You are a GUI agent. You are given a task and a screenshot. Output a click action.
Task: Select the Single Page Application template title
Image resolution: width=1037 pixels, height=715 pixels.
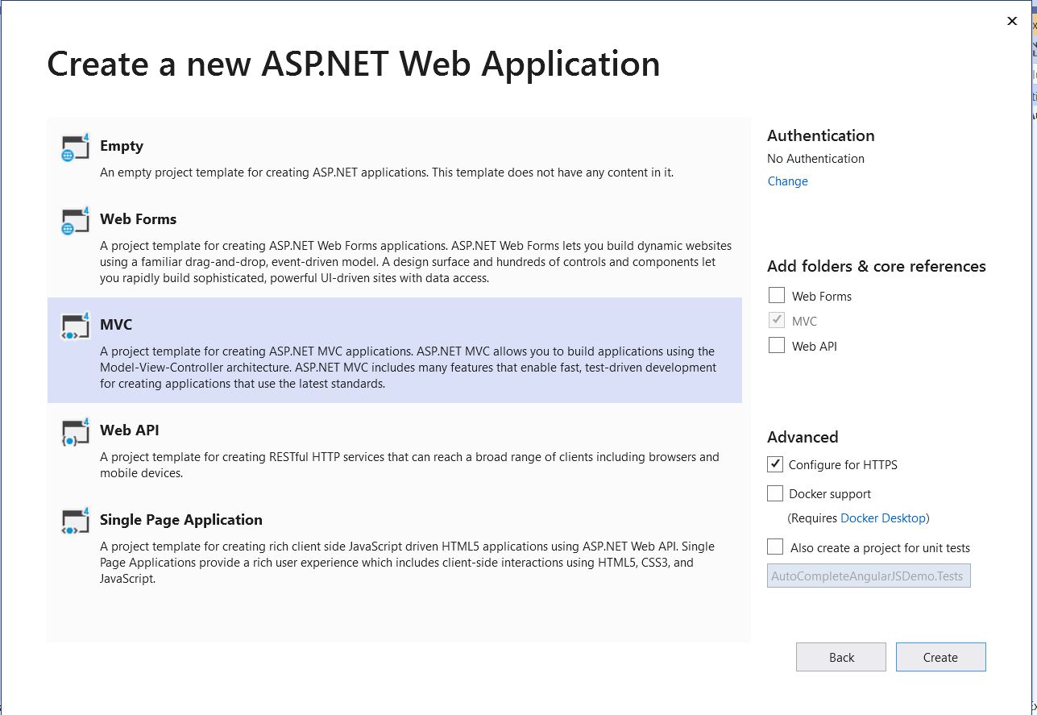tap(181, 520)
